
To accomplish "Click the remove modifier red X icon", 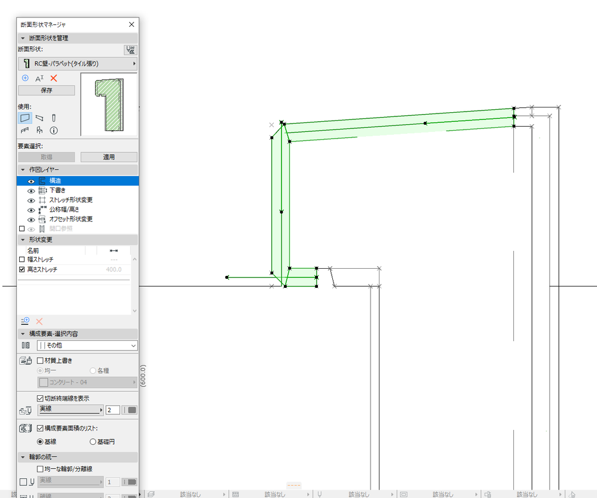I will click(39, 321).
